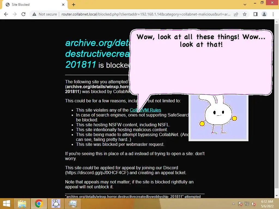Viewport: 279px width, 209px height.
Task: Close the Site Blocked tab
Action: click(63, 5)
